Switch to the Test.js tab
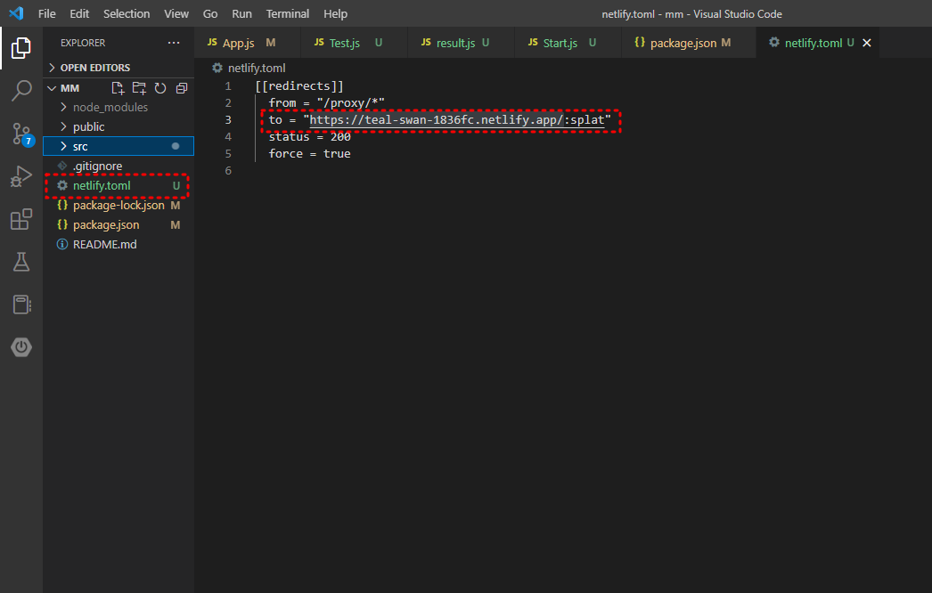 355,43
